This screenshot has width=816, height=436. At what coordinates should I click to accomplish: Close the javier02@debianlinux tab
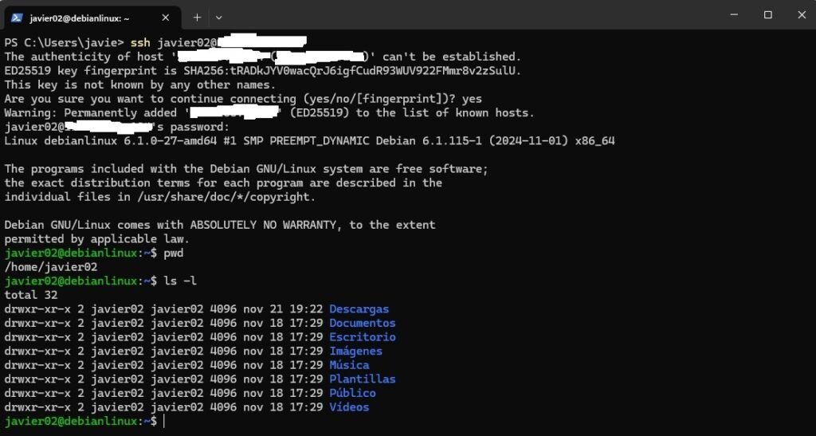pyautogui.click(x=166, y=18)
